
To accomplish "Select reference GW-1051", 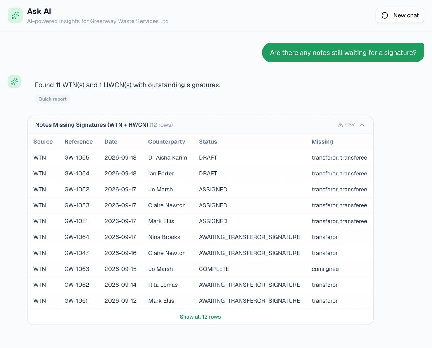I will coord(76,221).
